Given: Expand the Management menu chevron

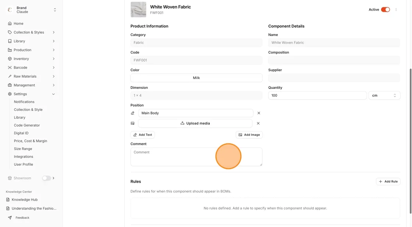Looking at the screenshot, I should (x=54, y=85).
